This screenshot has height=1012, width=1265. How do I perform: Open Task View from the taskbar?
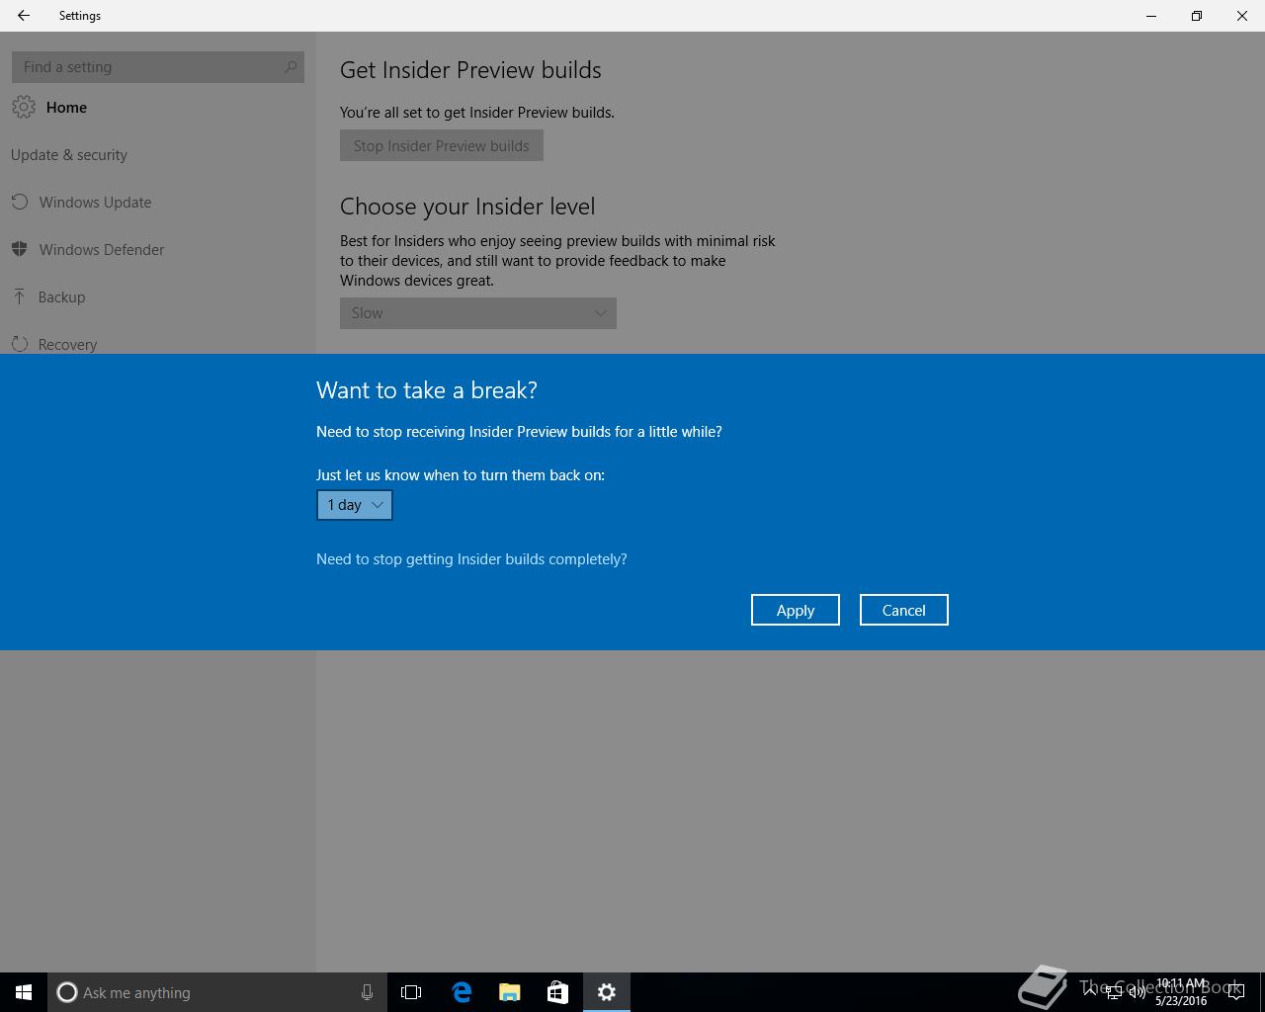(x=411, y=992)
